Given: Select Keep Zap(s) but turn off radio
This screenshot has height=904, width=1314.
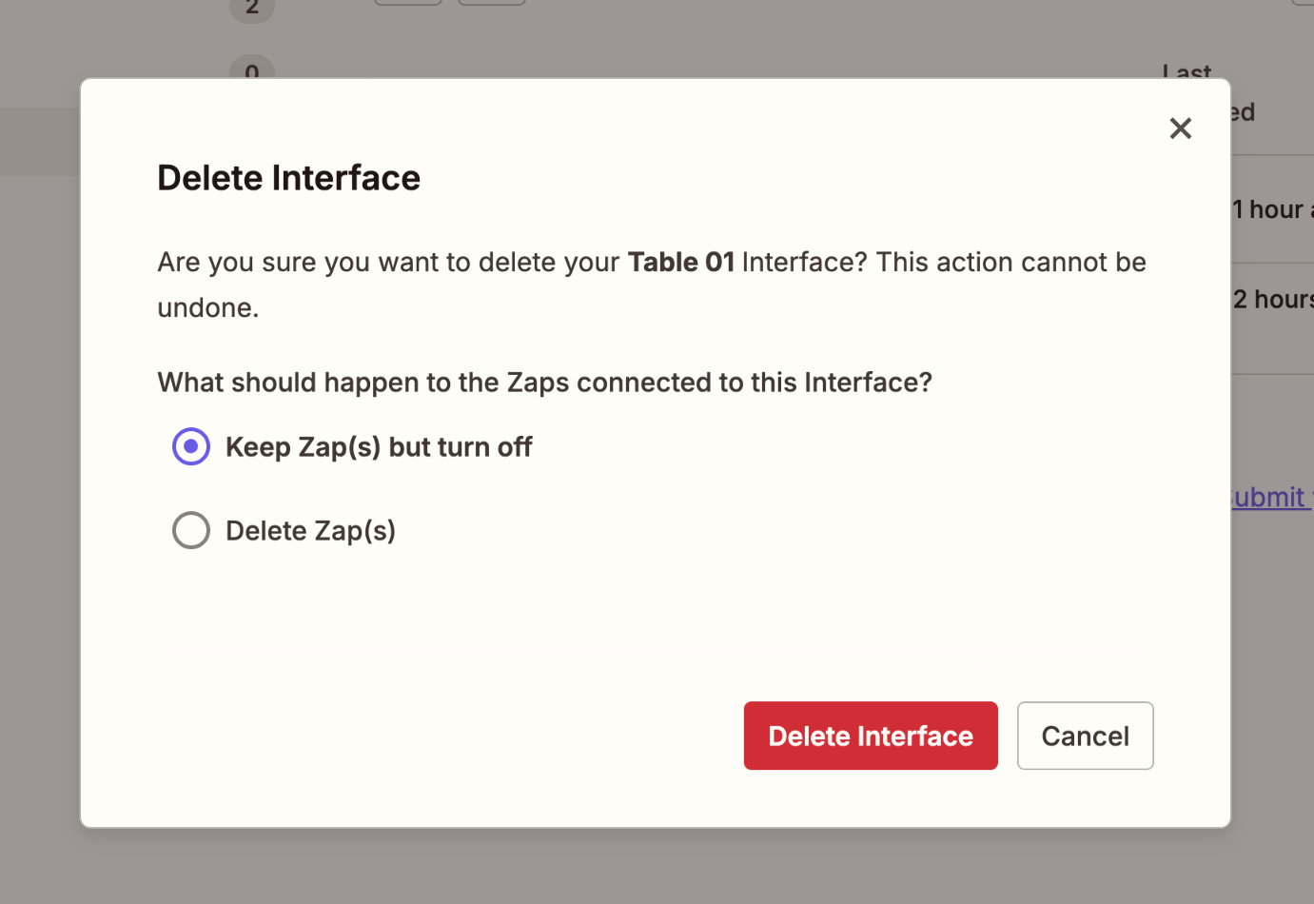Looking at the screenshot, I should pyautogui.click(x=191, y=446).
